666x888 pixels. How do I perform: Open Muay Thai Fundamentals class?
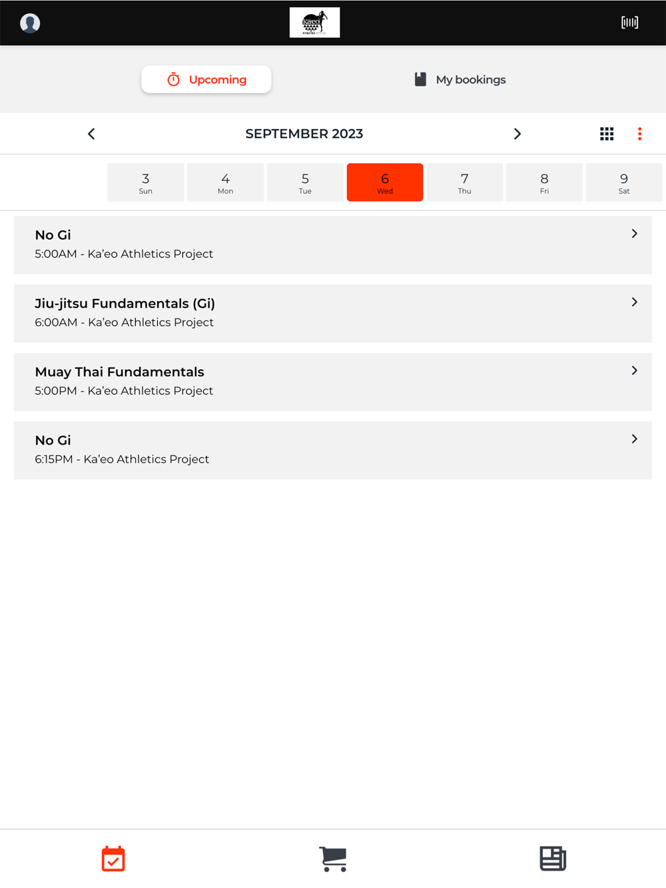click(333, 382)
